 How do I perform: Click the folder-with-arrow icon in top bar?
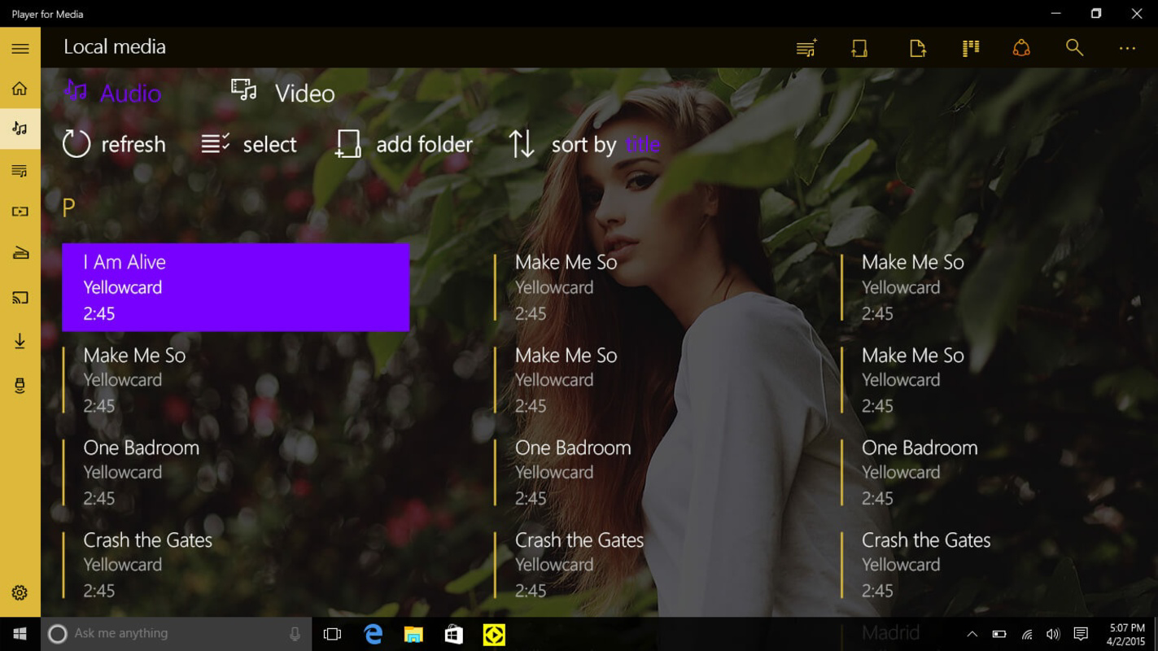point(859,48)
